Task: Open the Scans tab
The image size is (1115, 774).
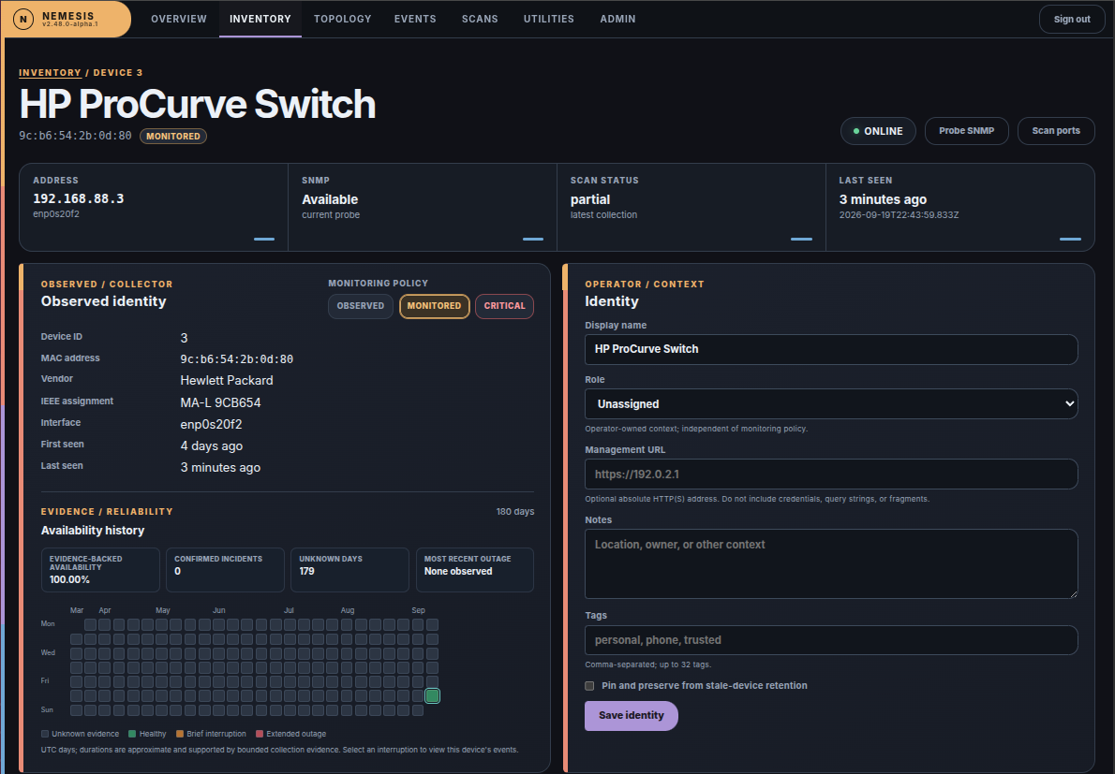Action: coord(480,19)
